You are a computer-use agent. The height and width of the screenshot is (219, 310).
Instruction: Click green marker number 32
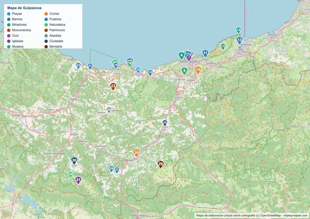pyautogui.click(x=70, y=175)
